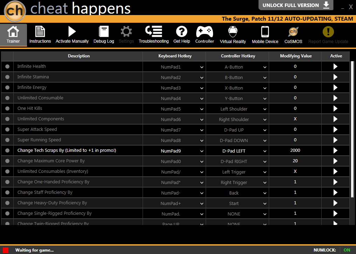Open the Controller settings
This screenshot has width=356, height=254.
pyautogui.click(x=205, y=35)
